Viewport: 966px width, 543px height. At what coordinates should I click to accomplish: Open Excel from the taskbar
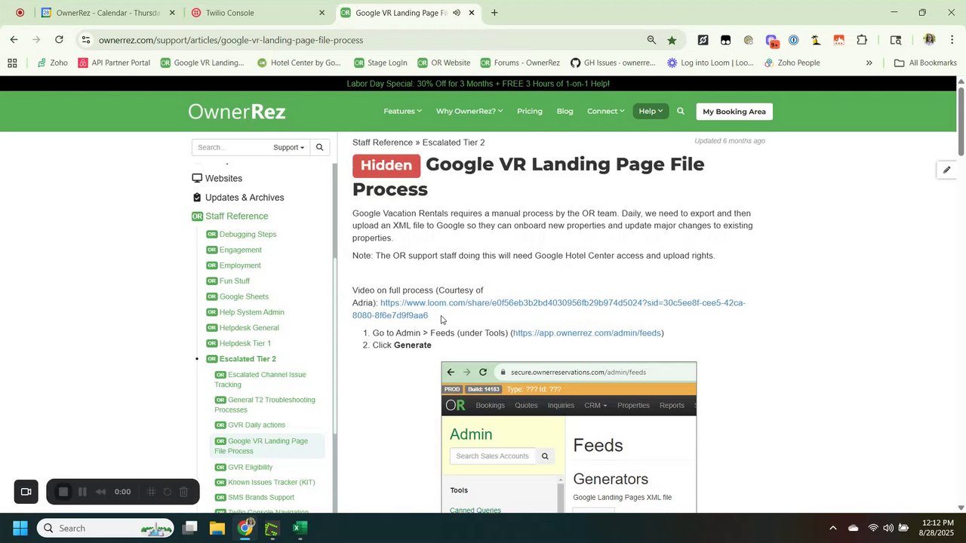pos(300,528)
